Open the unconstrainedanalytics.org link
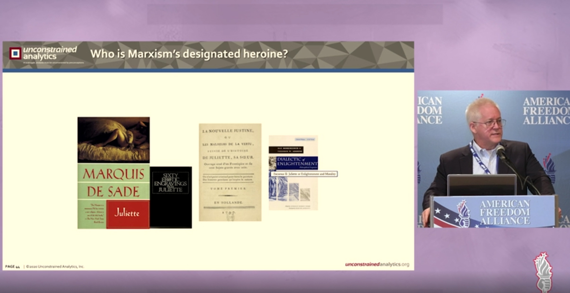Viewport: 570px width, 293px height. pos(377,265)
